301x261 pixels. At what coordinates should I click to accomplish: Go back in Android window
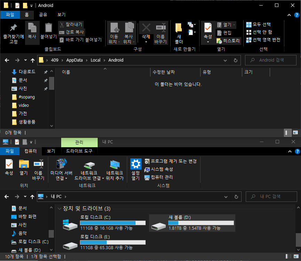7,60
